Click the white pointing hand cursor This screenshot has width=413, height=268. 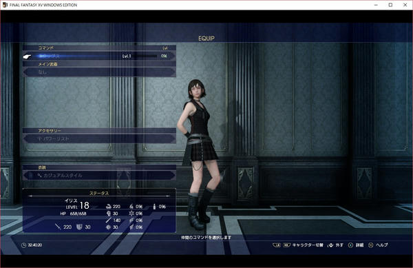tap(27, 56)
